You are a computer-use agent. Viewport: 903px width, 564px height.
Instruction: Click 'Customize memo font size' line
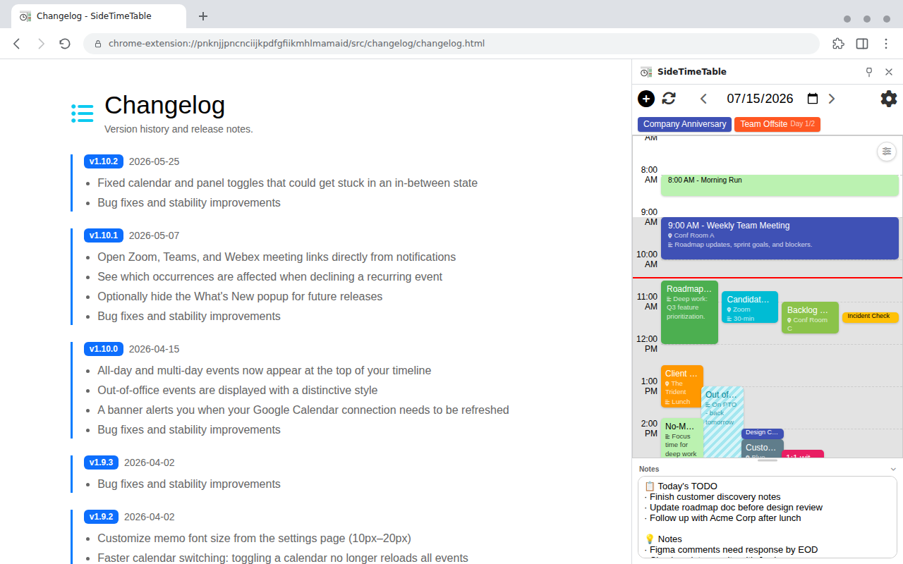point(254,539)
